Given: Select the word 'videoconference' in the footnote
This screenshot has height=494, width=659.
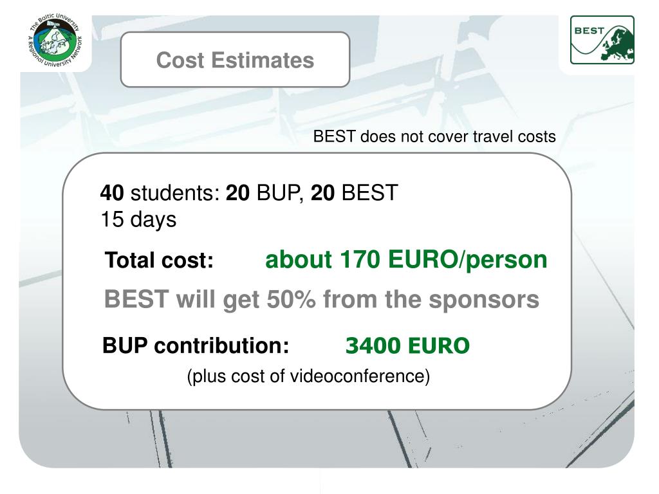Looking at the screenshot, I should tap(358, 376).
